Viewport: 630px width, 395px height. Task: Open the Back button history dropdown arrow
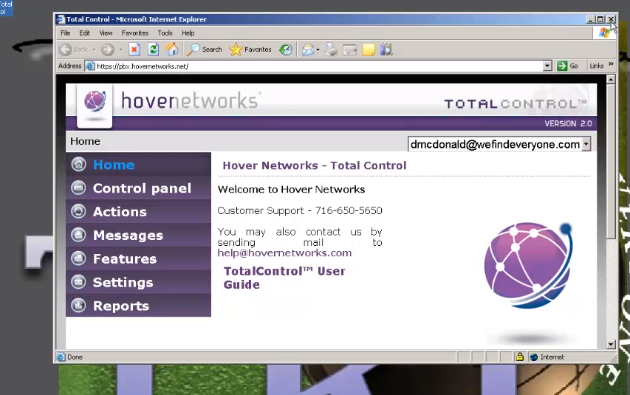95,49
